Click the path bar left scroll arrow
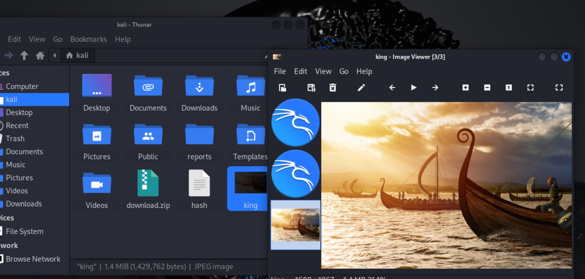The height and width of the screenshot is (279, 585). pos(55,55)
